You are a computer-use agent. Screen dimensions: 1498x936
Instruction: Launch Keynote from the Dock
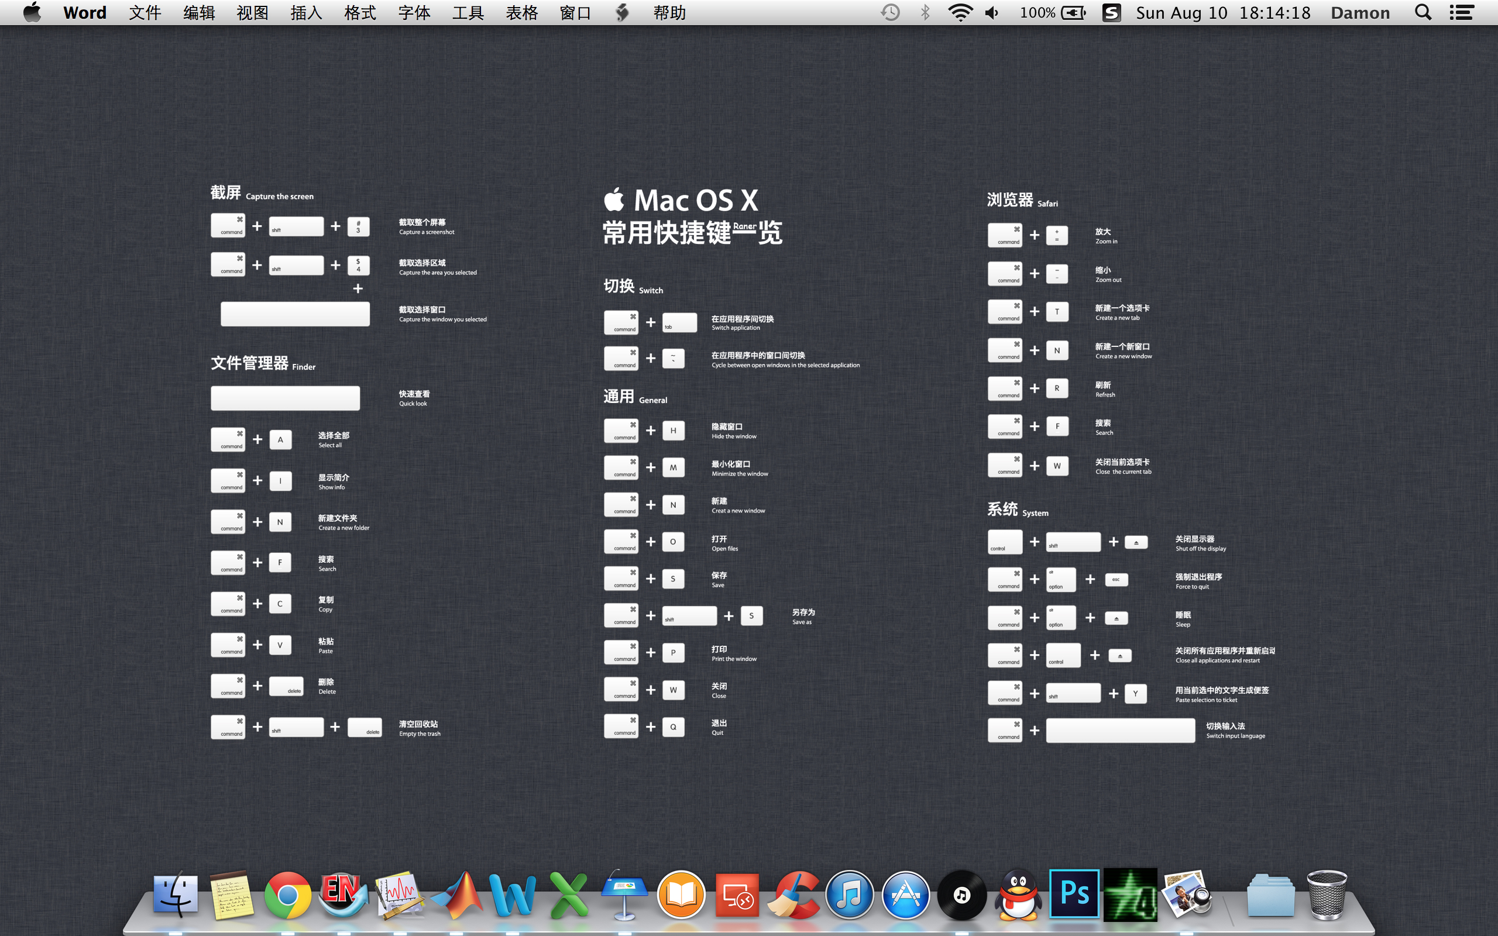click(624, 894)
